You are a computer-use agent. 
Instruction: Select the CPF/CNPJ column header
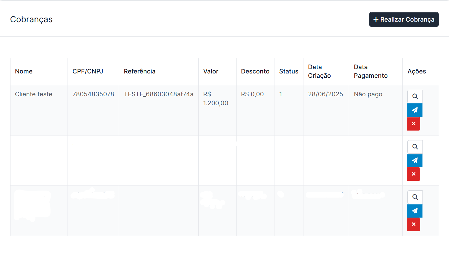coord(88,71)
